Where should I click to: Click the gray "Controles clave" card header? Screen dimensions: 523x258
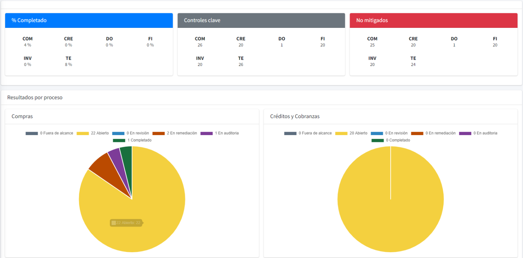(x=261, y=20)
